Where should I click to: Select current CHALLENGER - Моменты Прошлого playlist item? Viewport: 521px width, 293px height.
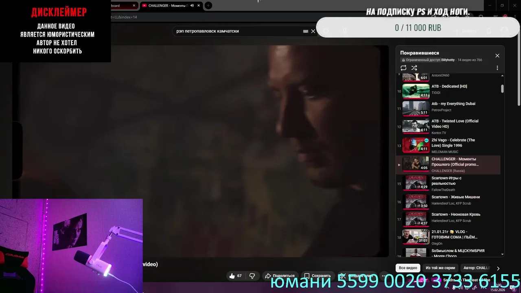point(448,165)
